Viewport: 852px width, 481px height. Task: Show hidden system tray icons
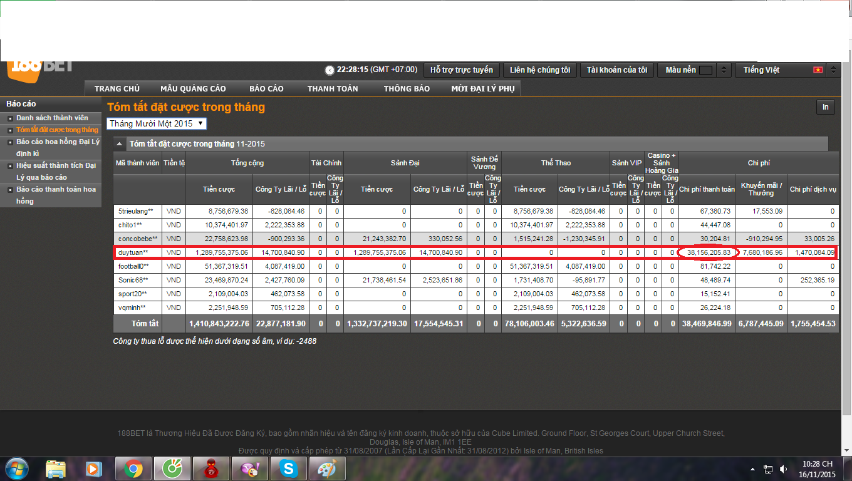click(x=753, y=469)
